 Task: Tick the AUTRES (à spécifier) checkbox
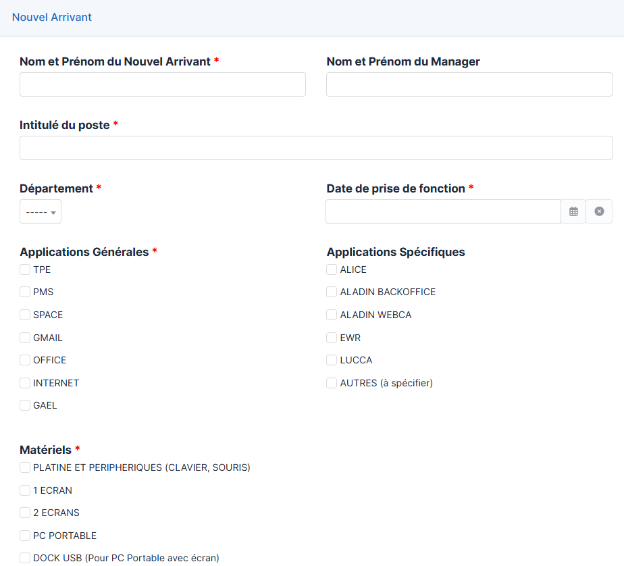pyautogui.click(x=332, y=383)
